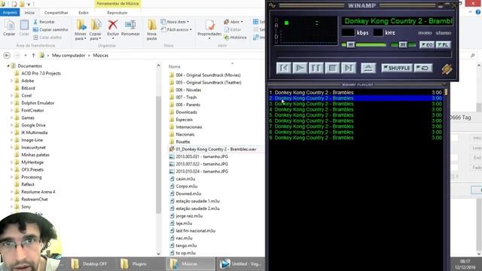Image resolution: width=482 pixels, height=271 pixels.
Task: Open file with Winamp eject button
Action: click(x=368, y=68)
